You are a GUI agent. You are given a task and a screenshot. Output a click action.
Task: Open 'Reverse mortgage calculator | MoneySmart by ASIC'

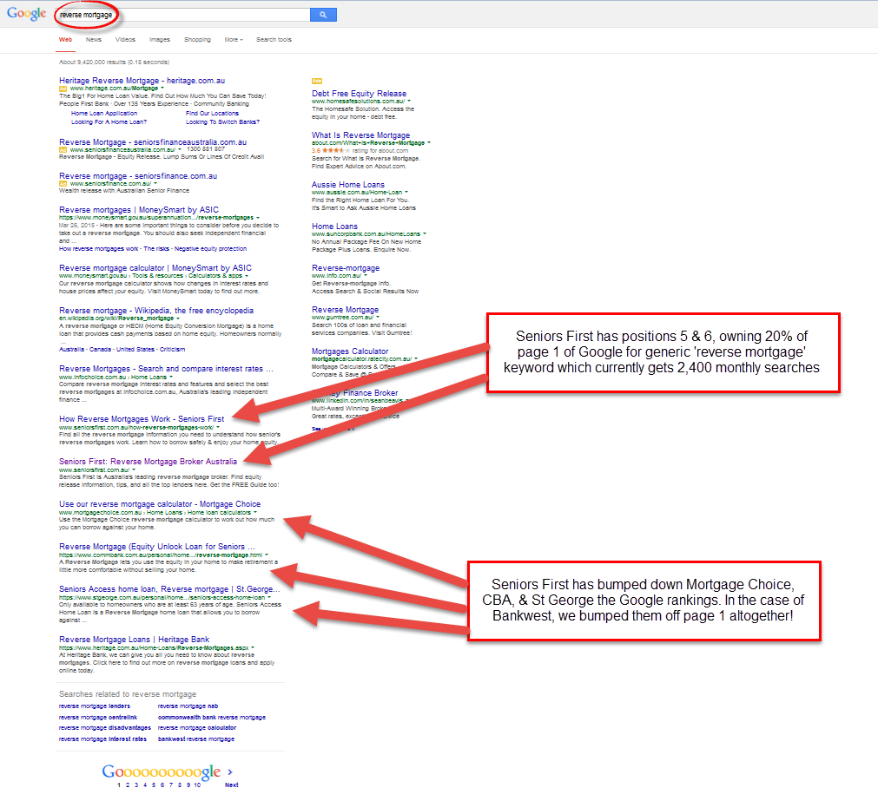pos(155,268)
